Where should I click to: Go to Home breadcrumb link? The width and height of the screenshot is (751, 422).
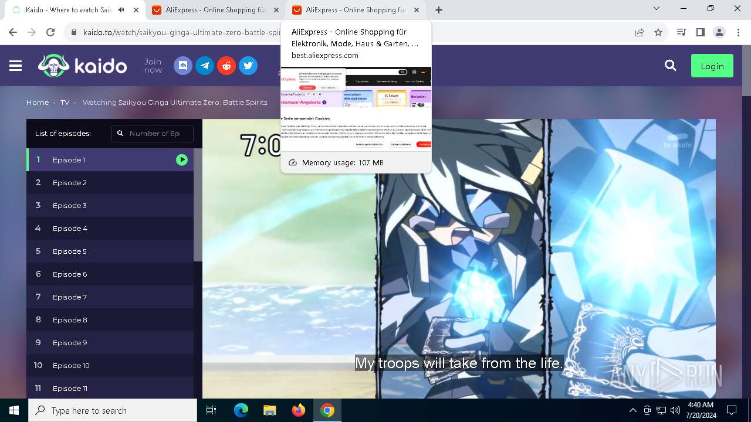pyautogui.click(x=38, y=102)
